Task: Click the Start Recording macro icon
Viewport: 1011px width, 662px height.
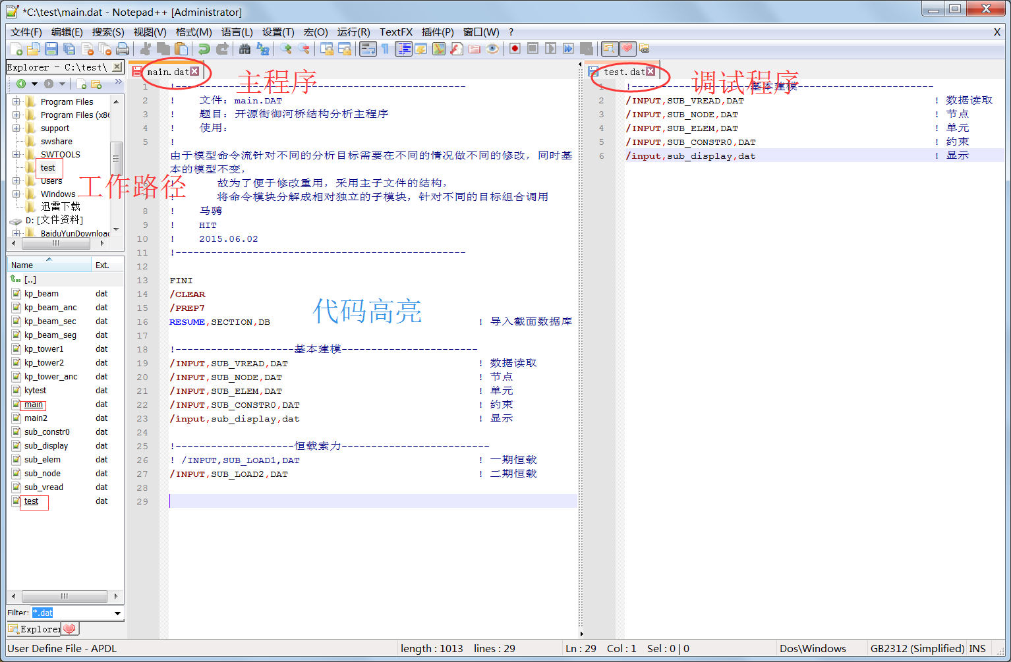Action: coord(515,49)
